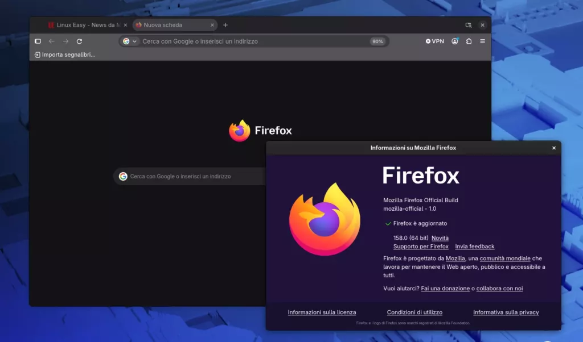The width and height of the screenshot is (583, 342).
Task: Open the Google search engine selector dropdown
Action: point(130,41)
